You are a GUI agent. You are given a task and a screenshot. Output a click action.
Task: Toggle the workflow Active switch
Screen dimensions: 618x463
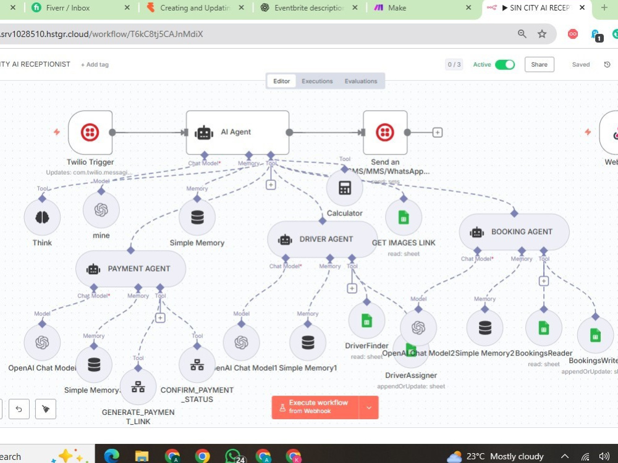click(x=505, y=65)
